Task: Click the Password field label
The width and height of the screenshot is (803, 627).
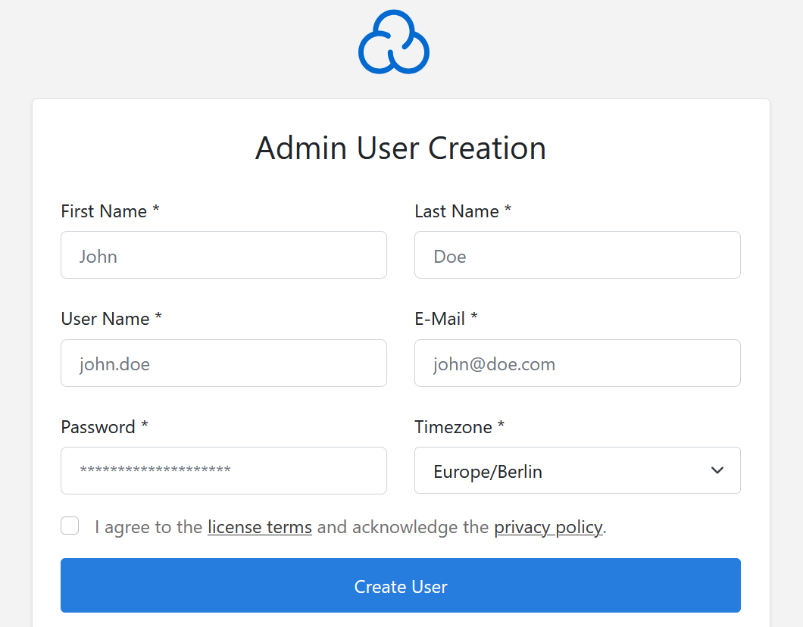Action: click(x=100, y=427)
